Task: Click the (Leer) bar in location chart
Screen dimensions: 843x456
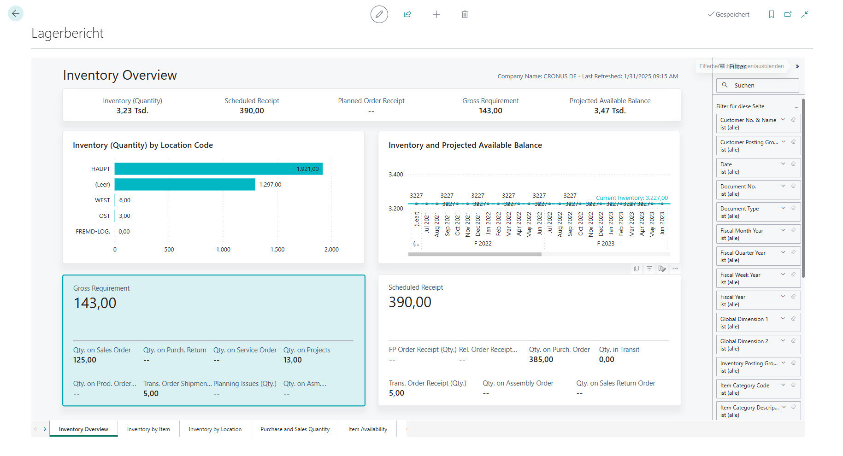Action: (x=185, y=185)
